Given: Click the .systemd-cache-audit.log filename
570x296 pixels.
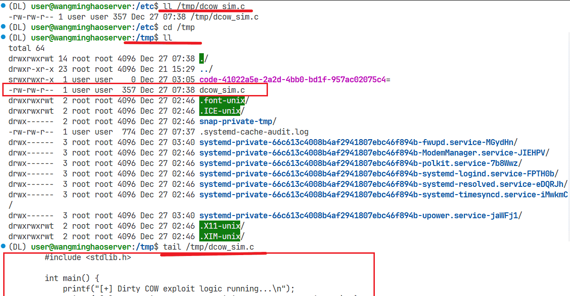Looking at the screenshot, I should [254, 132].
